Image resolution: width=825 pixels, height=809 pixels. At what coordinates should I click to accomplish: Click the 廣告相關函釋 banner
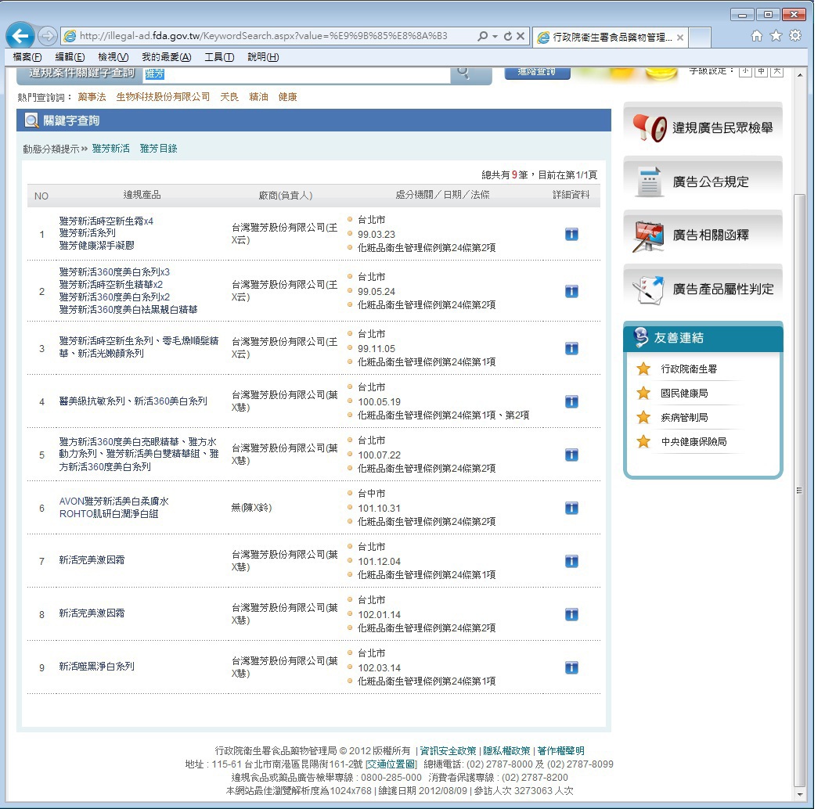[703, 236]
